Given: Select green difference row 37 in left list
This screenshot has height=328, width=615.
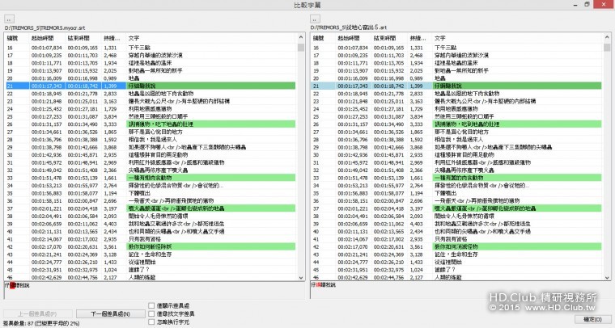Looking at the screenshot, I should [x=151, y=208].
